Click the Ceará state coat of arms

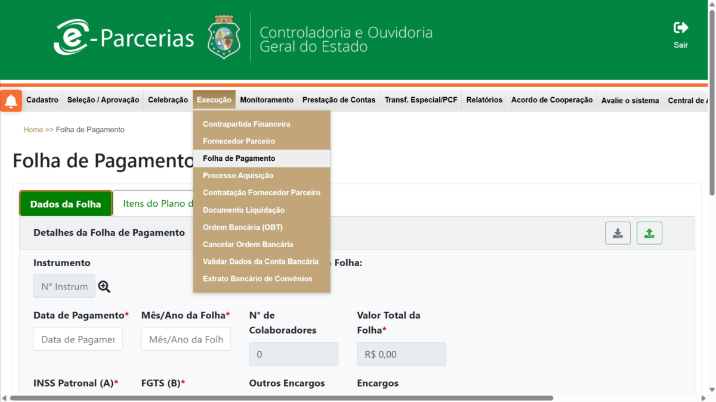coord(224,37)
